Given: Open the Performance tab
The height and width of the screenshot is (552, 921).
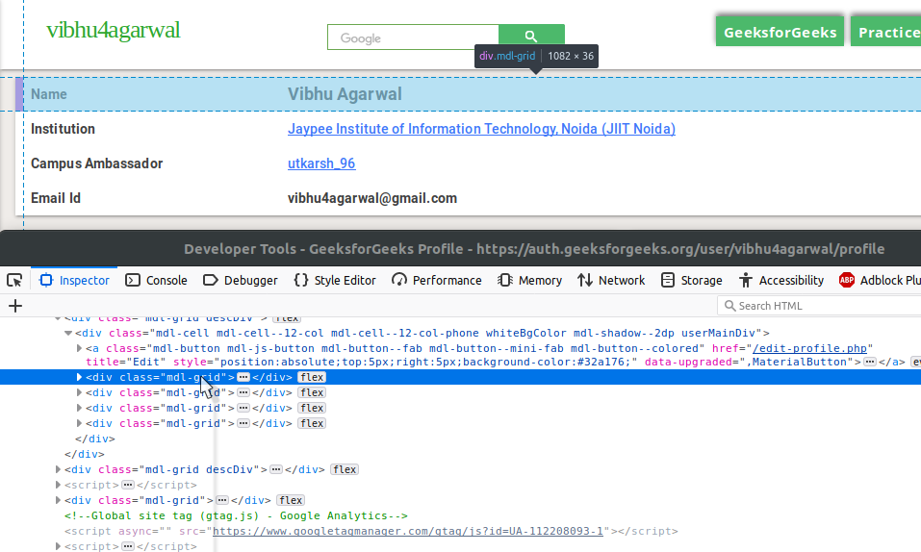Looking at the screenshot, I should coord(436,280).
